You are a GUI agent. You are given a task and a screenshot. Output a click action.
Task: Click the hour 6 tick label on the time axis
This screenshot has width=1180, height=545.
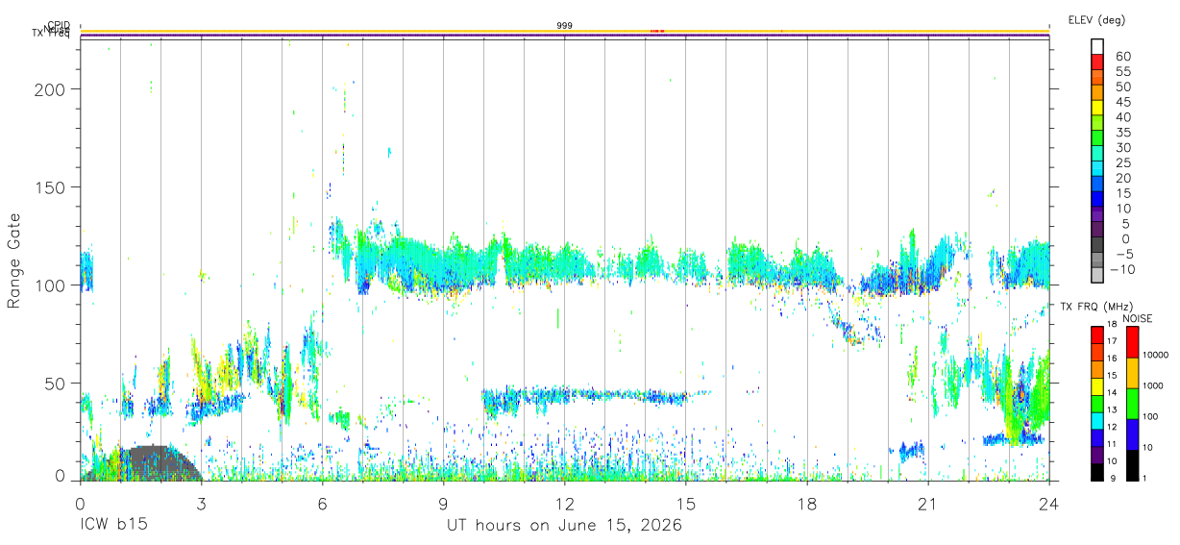click(322, 503)
